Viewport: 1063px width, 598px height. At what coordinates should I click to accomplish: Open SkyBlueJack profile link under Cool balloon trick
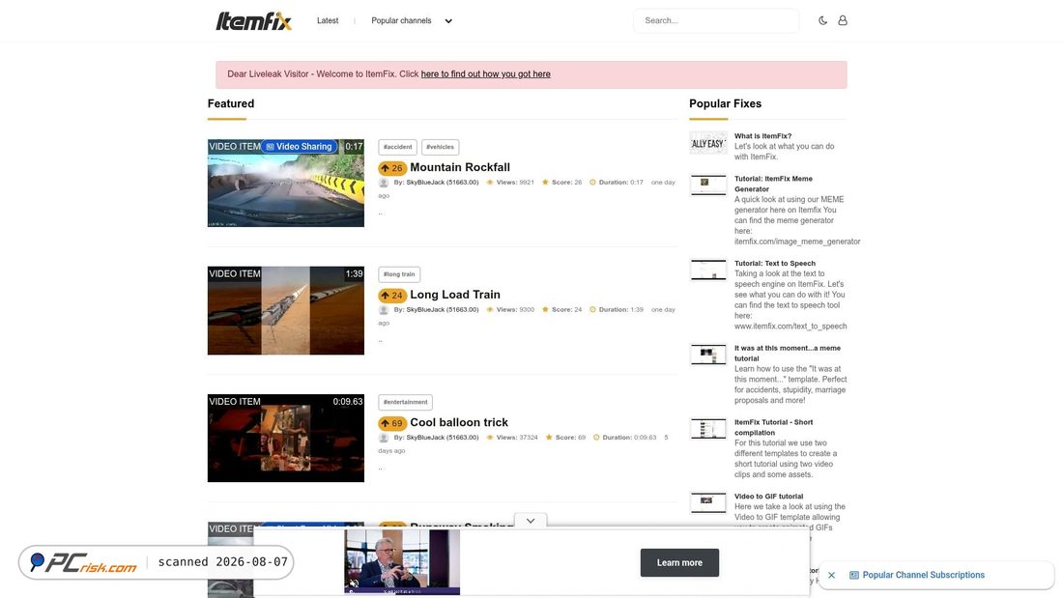click(x=442, y=438)
